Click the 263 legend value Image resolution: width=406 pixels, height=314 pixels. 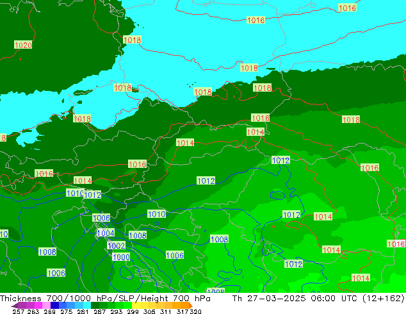click(x=33, y=311)
